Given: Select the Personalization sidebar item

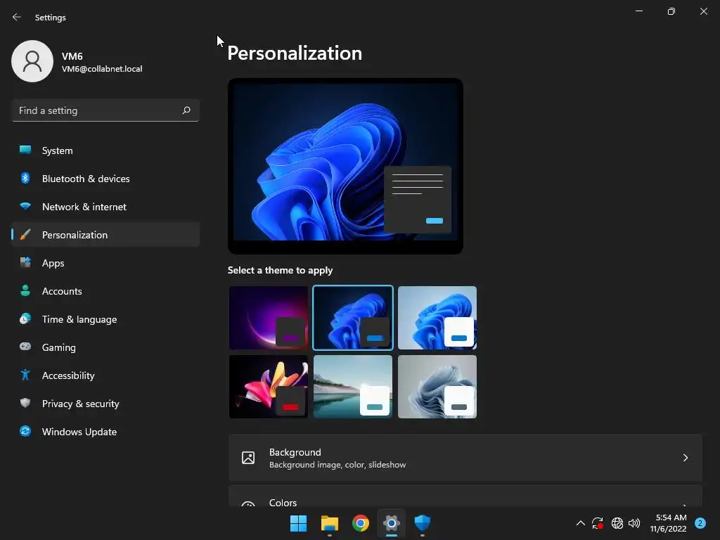Looking at the screenshot, I should tap(105, 235).
